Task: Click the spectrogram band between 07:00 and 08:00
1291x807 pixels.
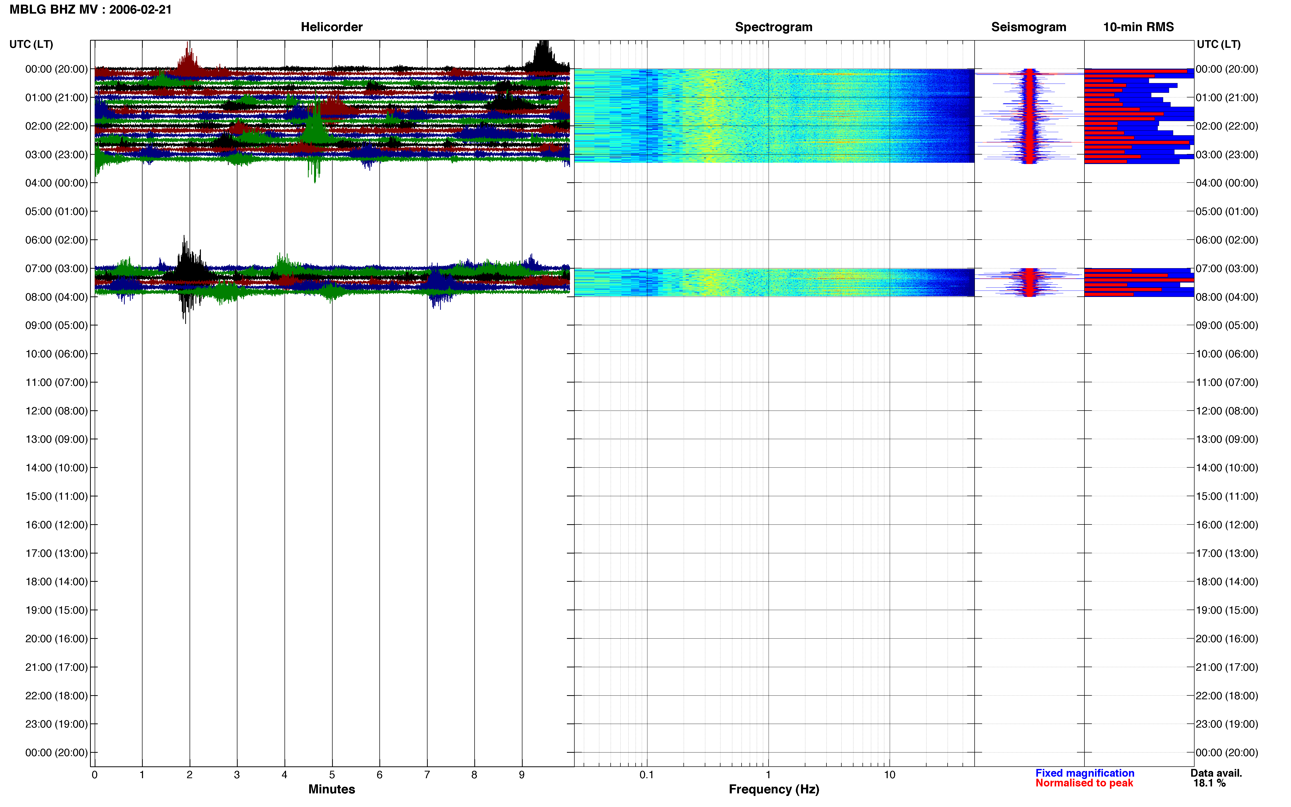Action: pos(774,282)
